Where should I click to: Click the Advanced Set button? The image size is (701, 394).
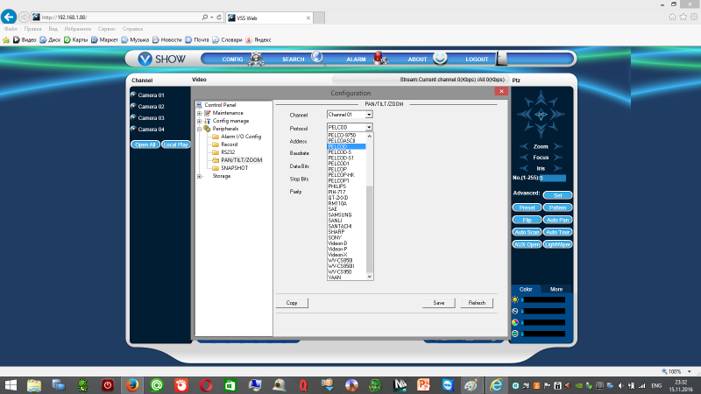(x=557, y=195)
